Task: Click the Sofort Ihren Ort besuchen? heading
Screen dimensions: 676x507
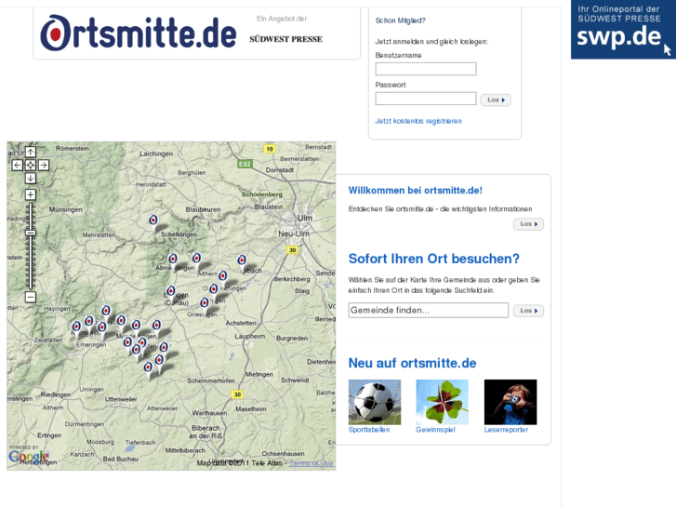Action: click(433, 259)
